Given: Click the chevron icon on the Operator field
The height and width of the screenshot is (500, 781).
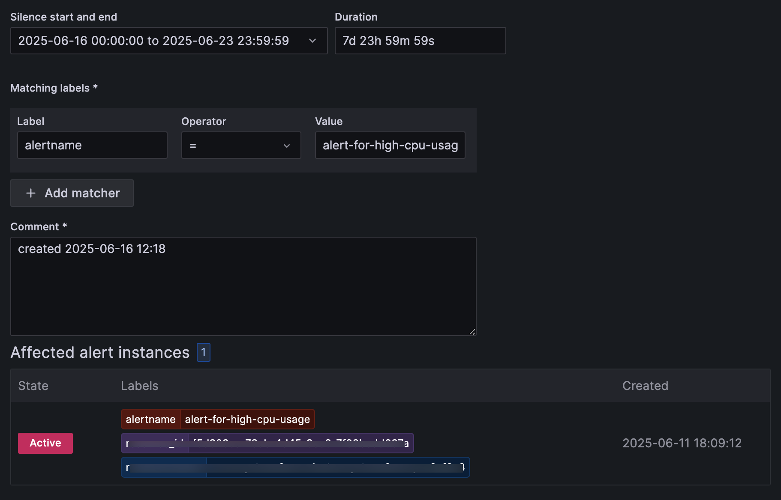Looking at the screenshot, I should [x=286, y=146].
